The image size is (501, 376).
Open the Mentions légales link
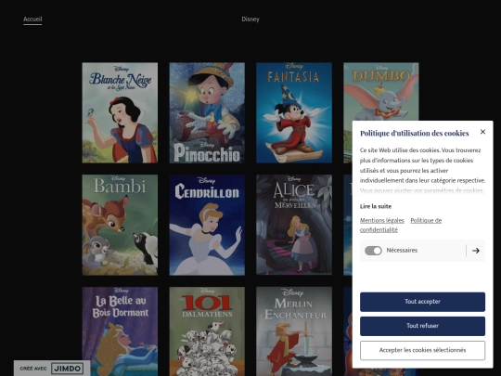coord(382,220)
